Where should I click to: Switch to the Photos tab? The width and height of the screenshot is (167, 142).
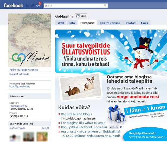click(x=130, y=23)
